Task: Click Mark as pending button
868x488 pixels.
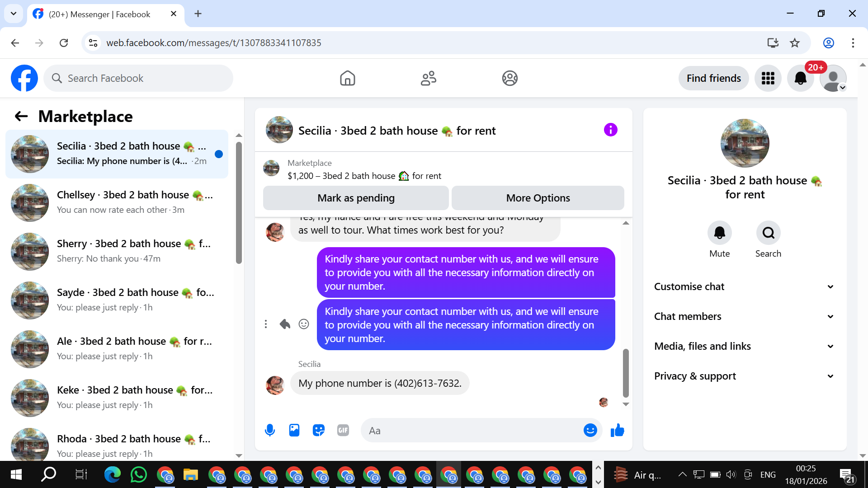Action: (x=356, y=198)
